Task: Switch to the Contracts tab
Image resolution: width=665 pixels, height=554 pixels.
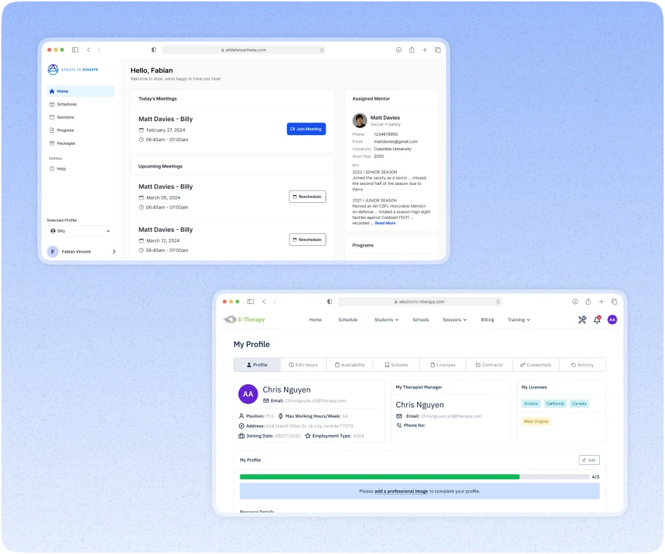Action: tap(490, 365)
